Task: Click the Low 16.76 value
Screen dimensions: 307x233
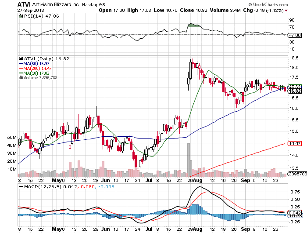Action: coord(165,10)
